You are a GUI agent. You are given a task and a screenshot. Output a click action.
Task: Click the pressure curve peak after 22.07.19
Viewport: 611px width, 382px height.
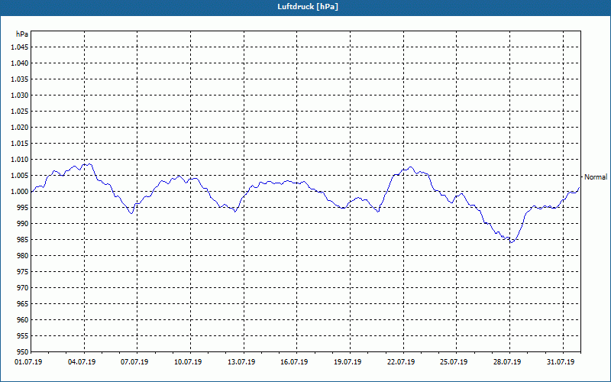point(410,167)
